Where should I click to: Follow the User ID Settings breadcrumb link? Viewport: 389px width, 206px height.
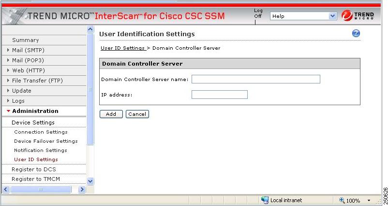point(122,48)
